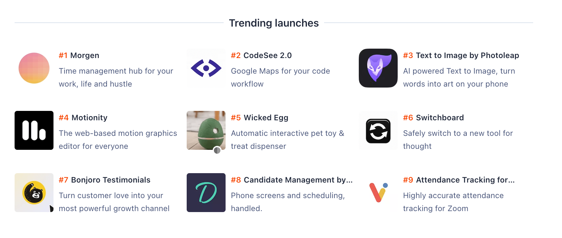Open the Bonjoro bear mascot icon
562x238 pixels.
point(34,193)
